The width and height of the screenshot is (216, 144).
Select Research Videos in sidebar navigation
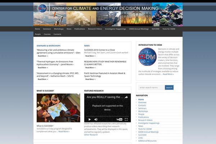[145, 120]
